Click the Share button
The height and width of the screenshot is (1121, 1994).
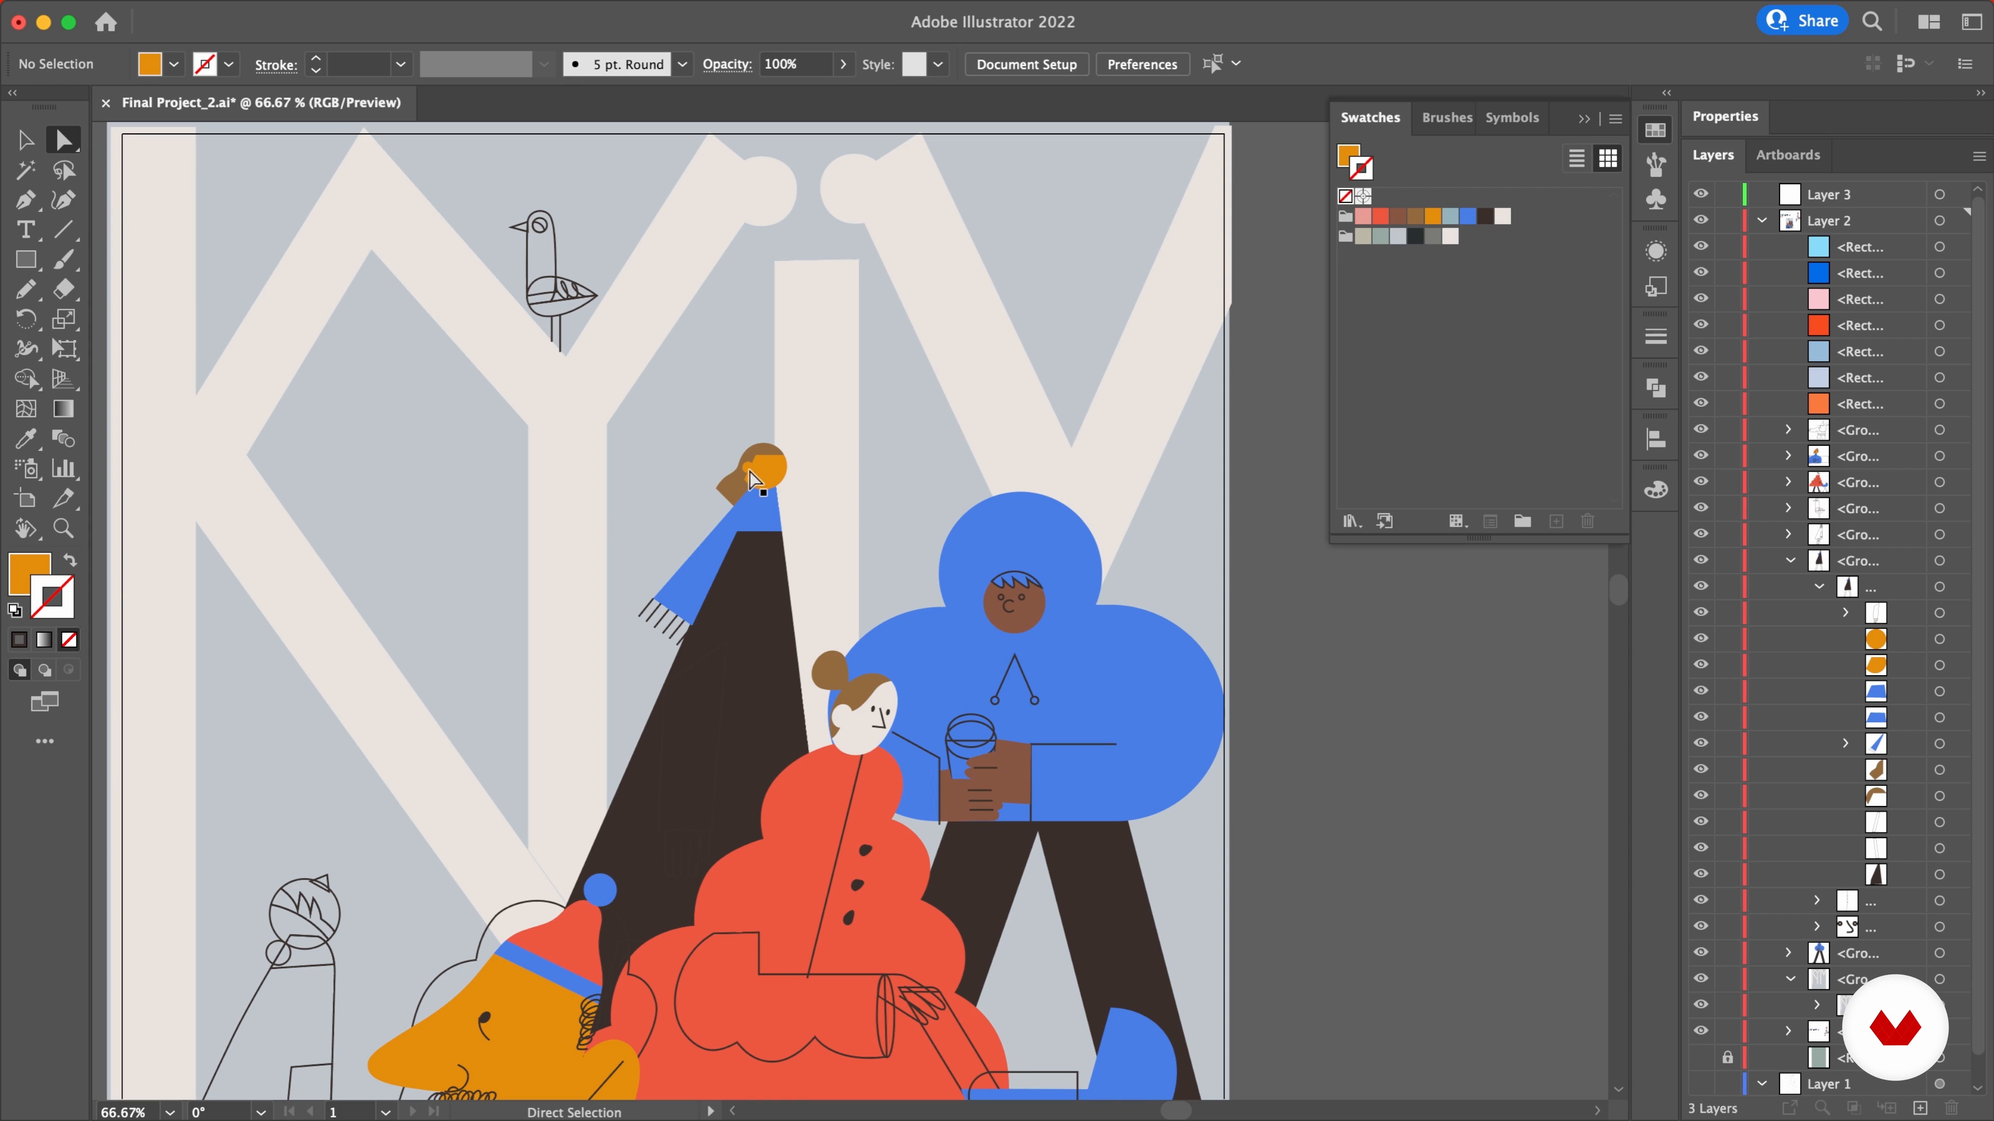tap(1803, 21)
